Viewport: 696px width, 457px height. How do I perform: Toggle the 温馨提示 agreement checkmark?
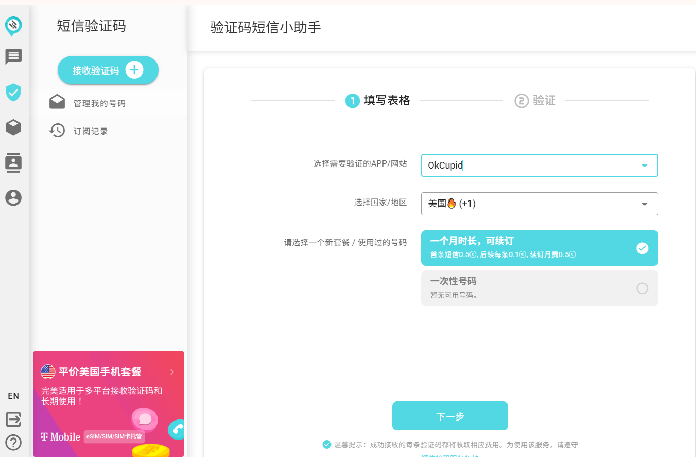[327, 445]
